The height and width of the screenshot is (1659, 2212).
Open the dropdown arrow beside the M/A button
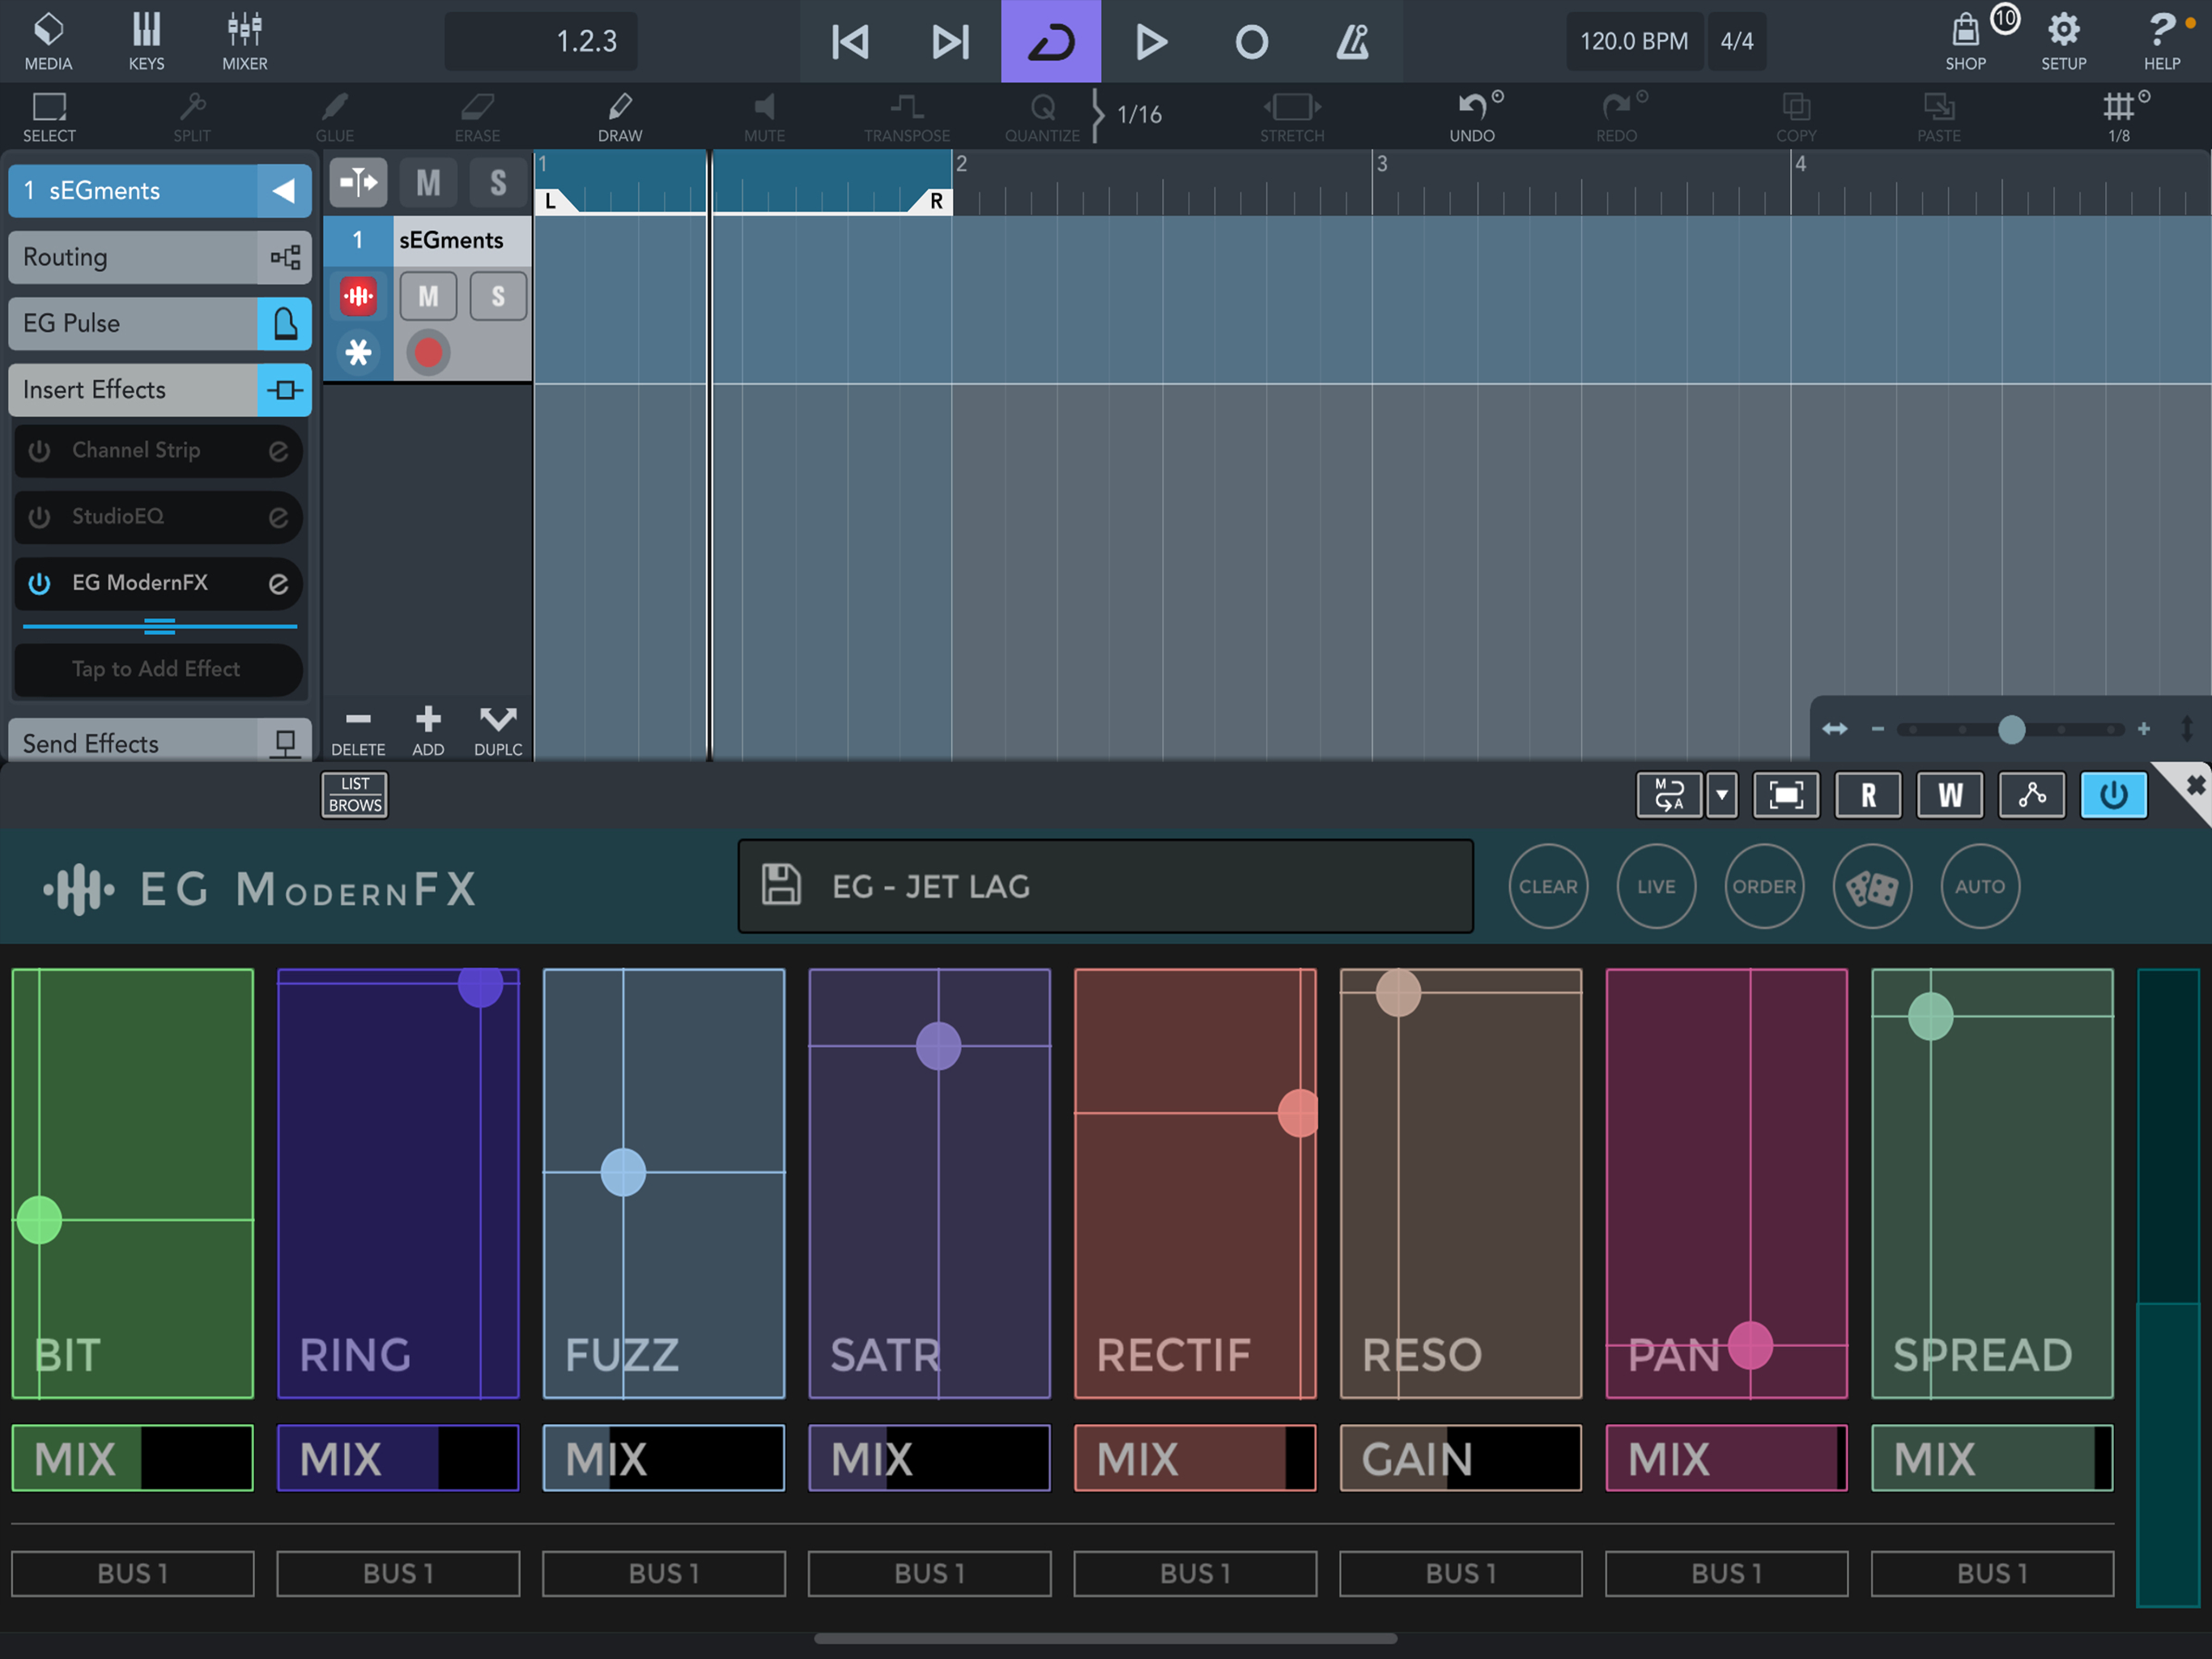[1721, 795]
